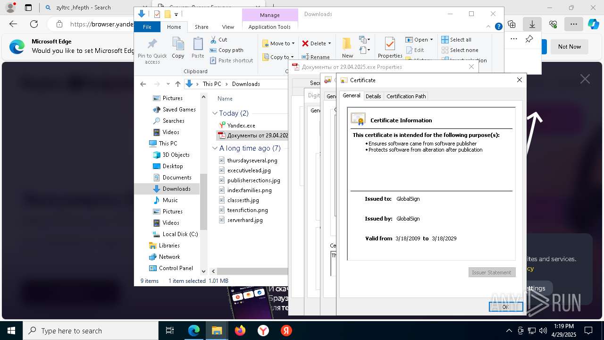This screenshot has width=604, height=340.
Task: Select 3D Objects in navigation pane
Action: click(x=171, y=154)
